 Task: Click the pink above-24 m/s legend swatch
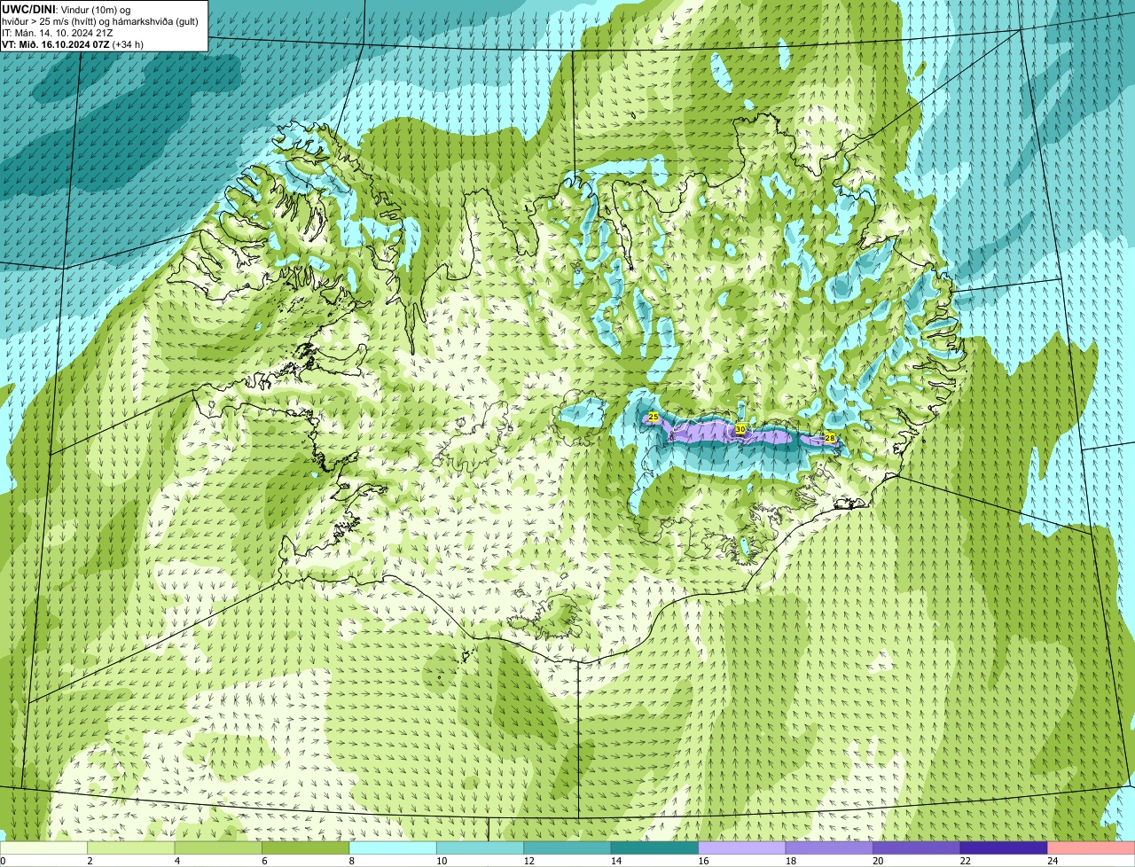[1092, 848]
